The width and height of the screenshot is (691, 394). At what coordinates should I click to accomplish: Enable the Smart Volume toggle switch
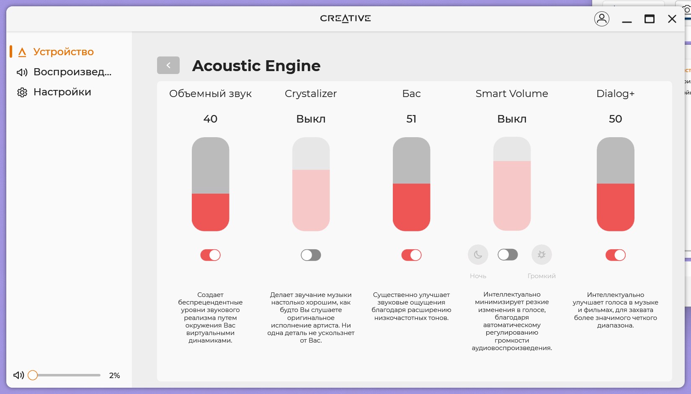point(508,255)
